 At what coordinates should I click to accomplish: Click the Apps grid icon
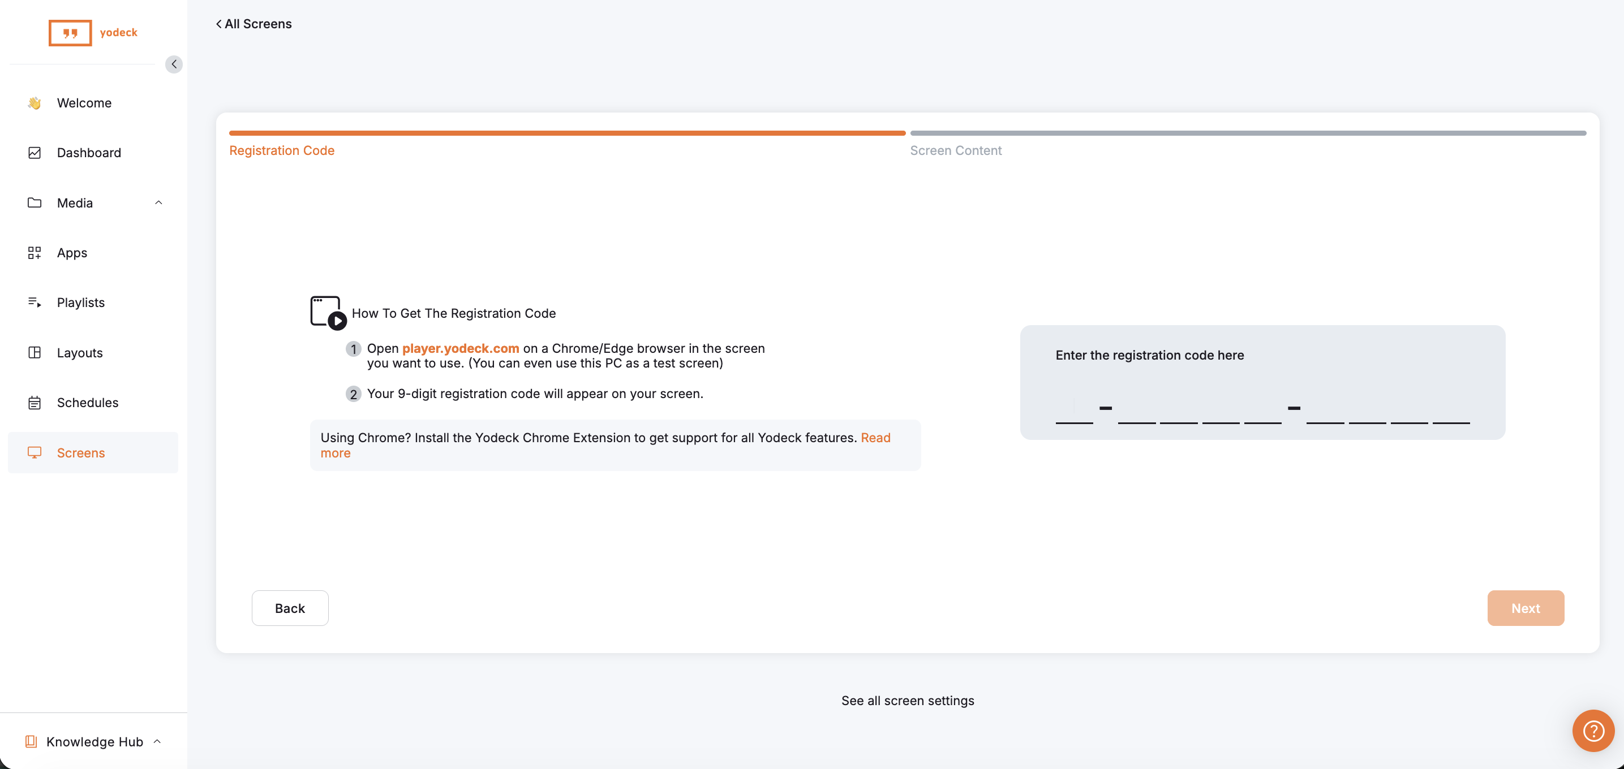tap(35, 253)
